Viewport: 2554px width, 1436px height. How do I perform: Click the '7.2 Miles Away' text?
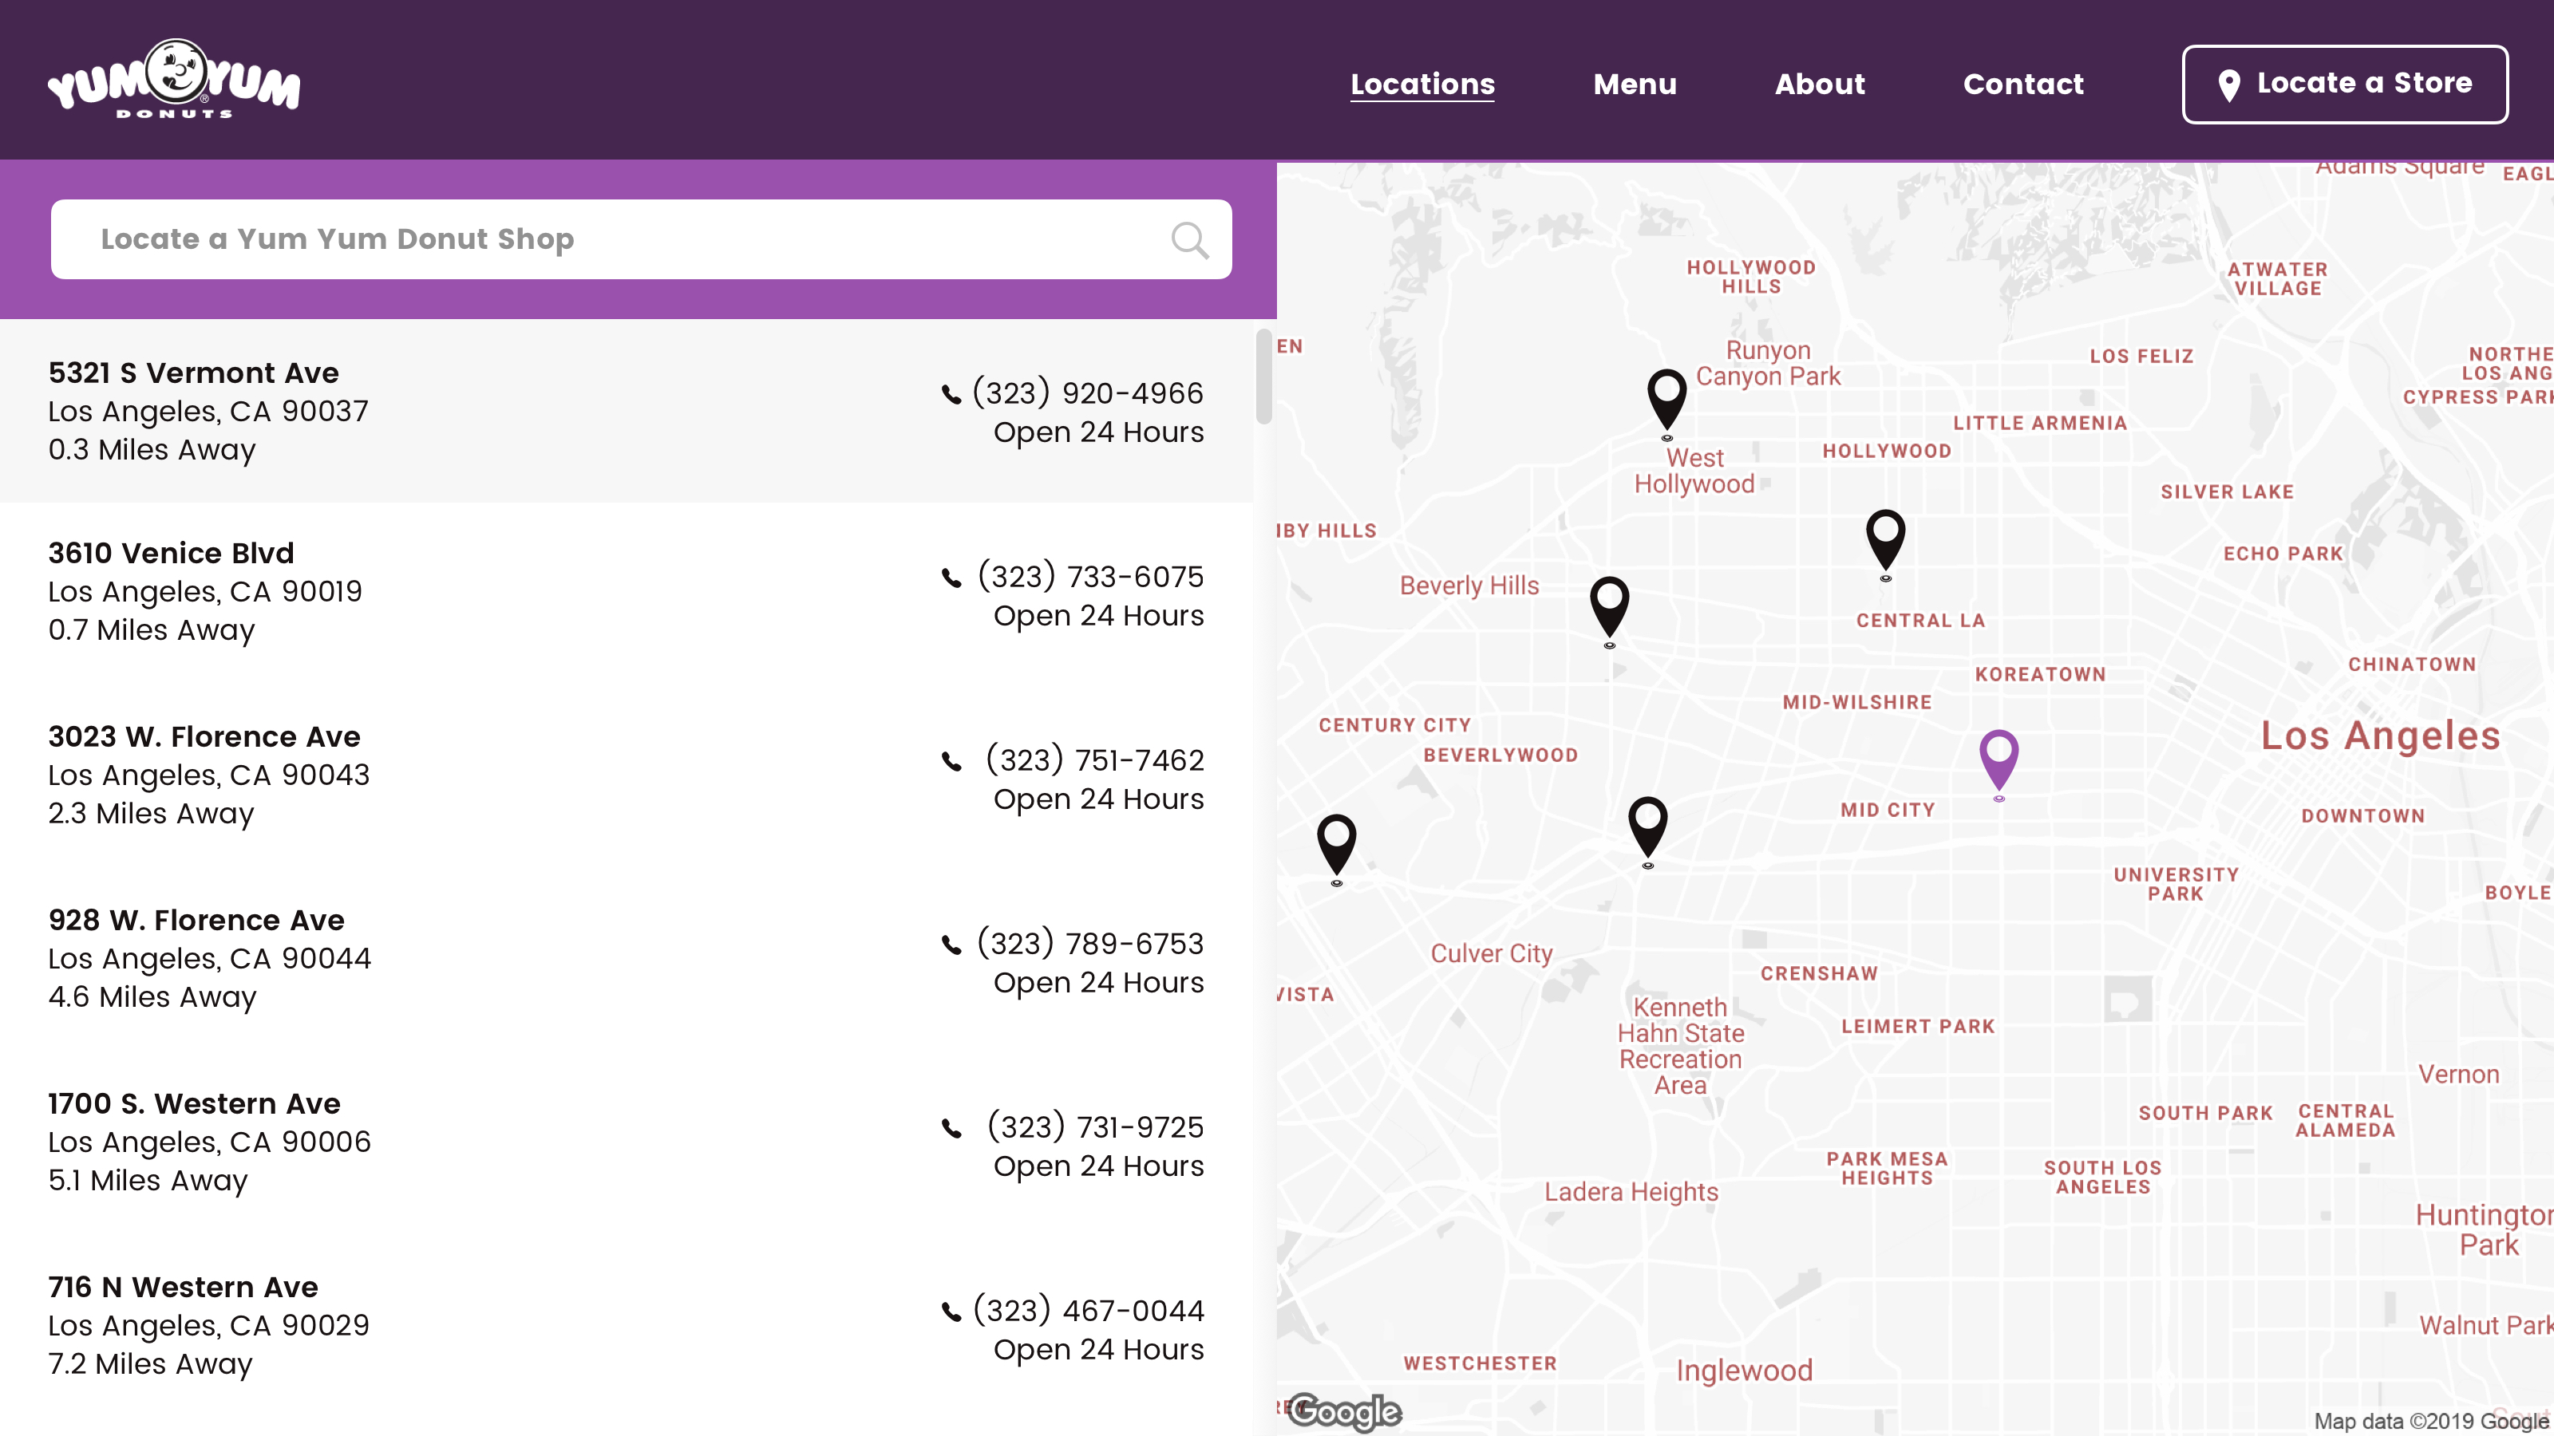coord(151,1363)
